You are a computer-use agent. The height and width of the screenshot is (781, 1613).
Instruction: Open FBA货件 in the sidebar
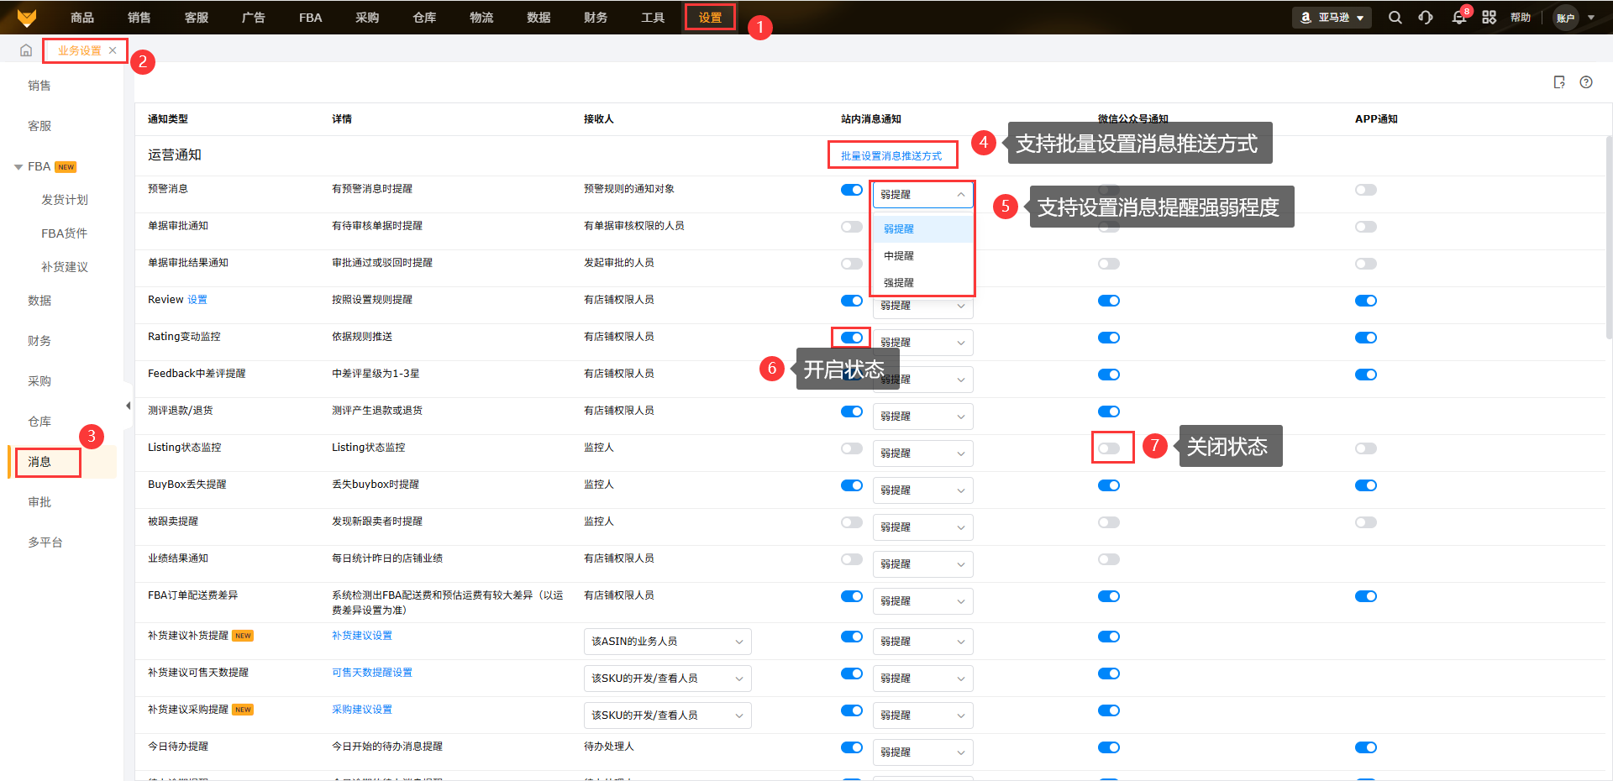[x=64, y=233]
